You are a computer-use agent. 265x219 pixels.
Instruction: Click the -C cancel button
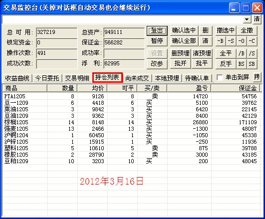(x=252, y=41)
